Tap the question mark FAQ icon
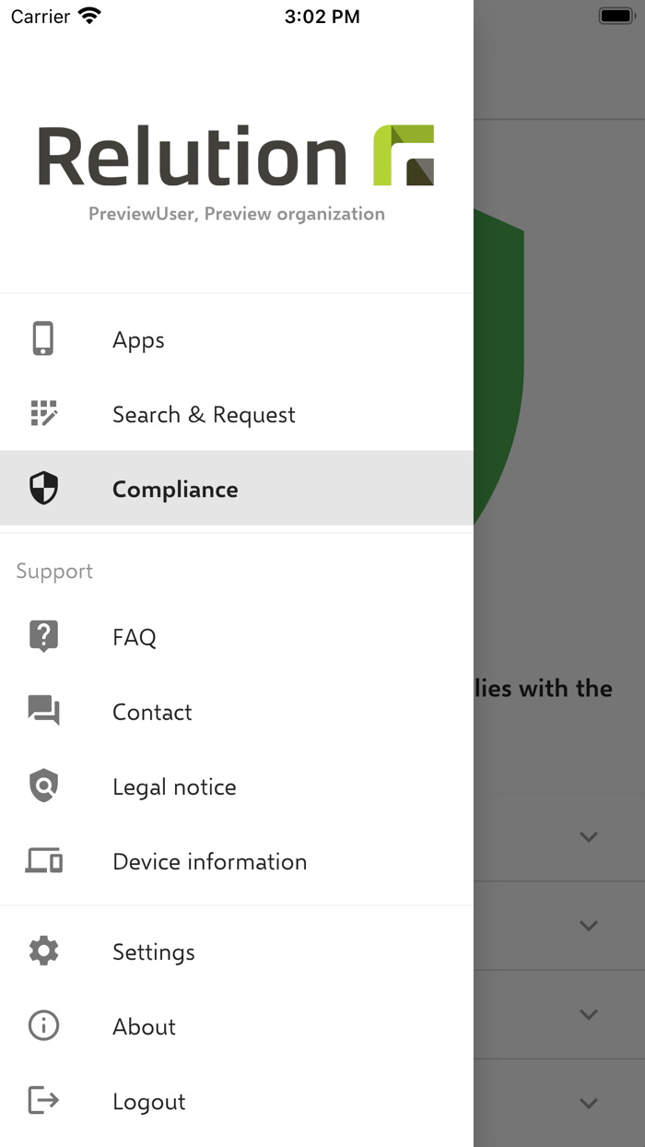 pyautogui.click(x=43, y=636)
